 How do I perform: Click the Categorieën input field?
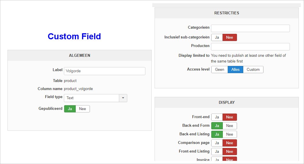pyautogui.click(x=250, y=28)
